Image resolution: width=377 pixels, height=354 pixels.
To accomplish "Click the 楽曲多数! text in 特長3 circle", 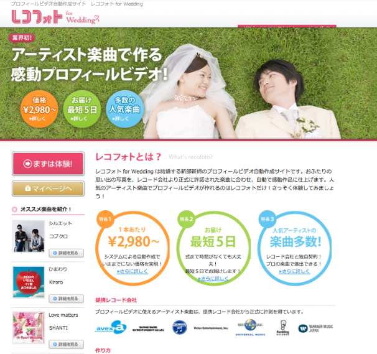I will [x=296, y=241].
